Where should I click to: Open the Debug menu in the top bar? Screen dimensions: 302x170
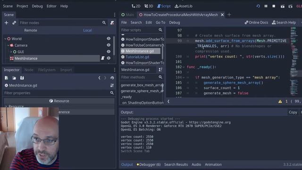[37, 6]
